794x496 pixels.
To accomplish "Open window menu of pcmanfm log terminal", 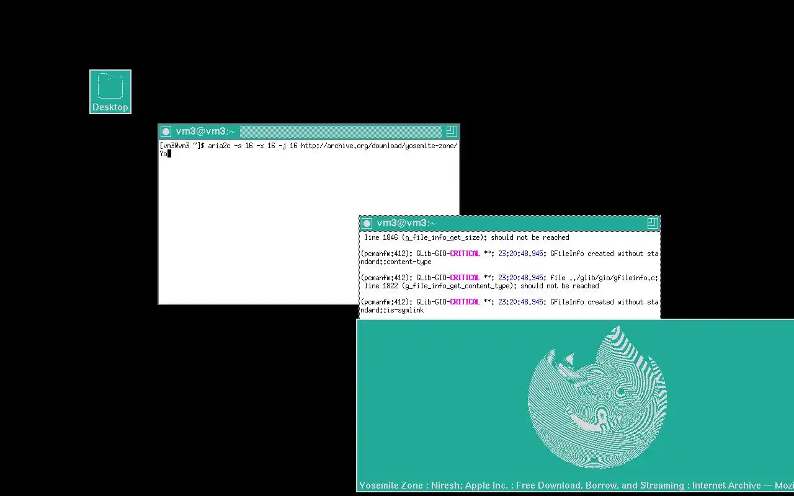I will 367,223.
